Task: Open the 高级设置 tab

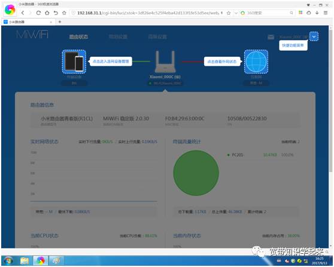Action: click(x=157, y=37)
